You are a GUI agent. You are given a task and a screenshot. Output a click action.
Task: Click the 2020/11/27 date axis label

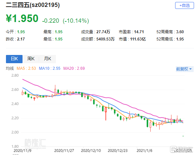[64, 151]
